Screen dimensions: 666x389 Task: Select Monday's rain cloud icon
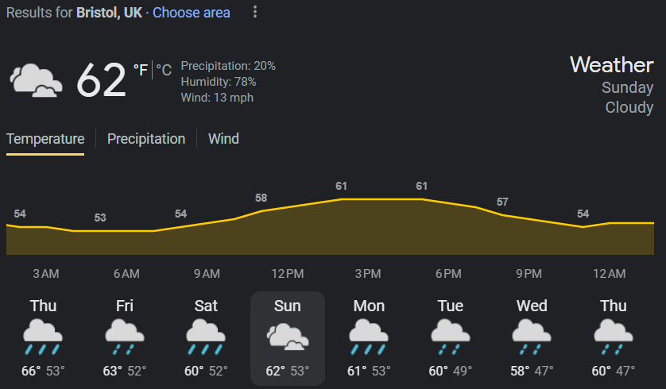pos(369,337)
